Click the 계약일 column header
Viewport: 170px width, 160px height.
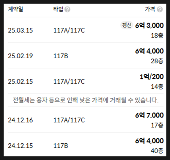coord(15,9)
